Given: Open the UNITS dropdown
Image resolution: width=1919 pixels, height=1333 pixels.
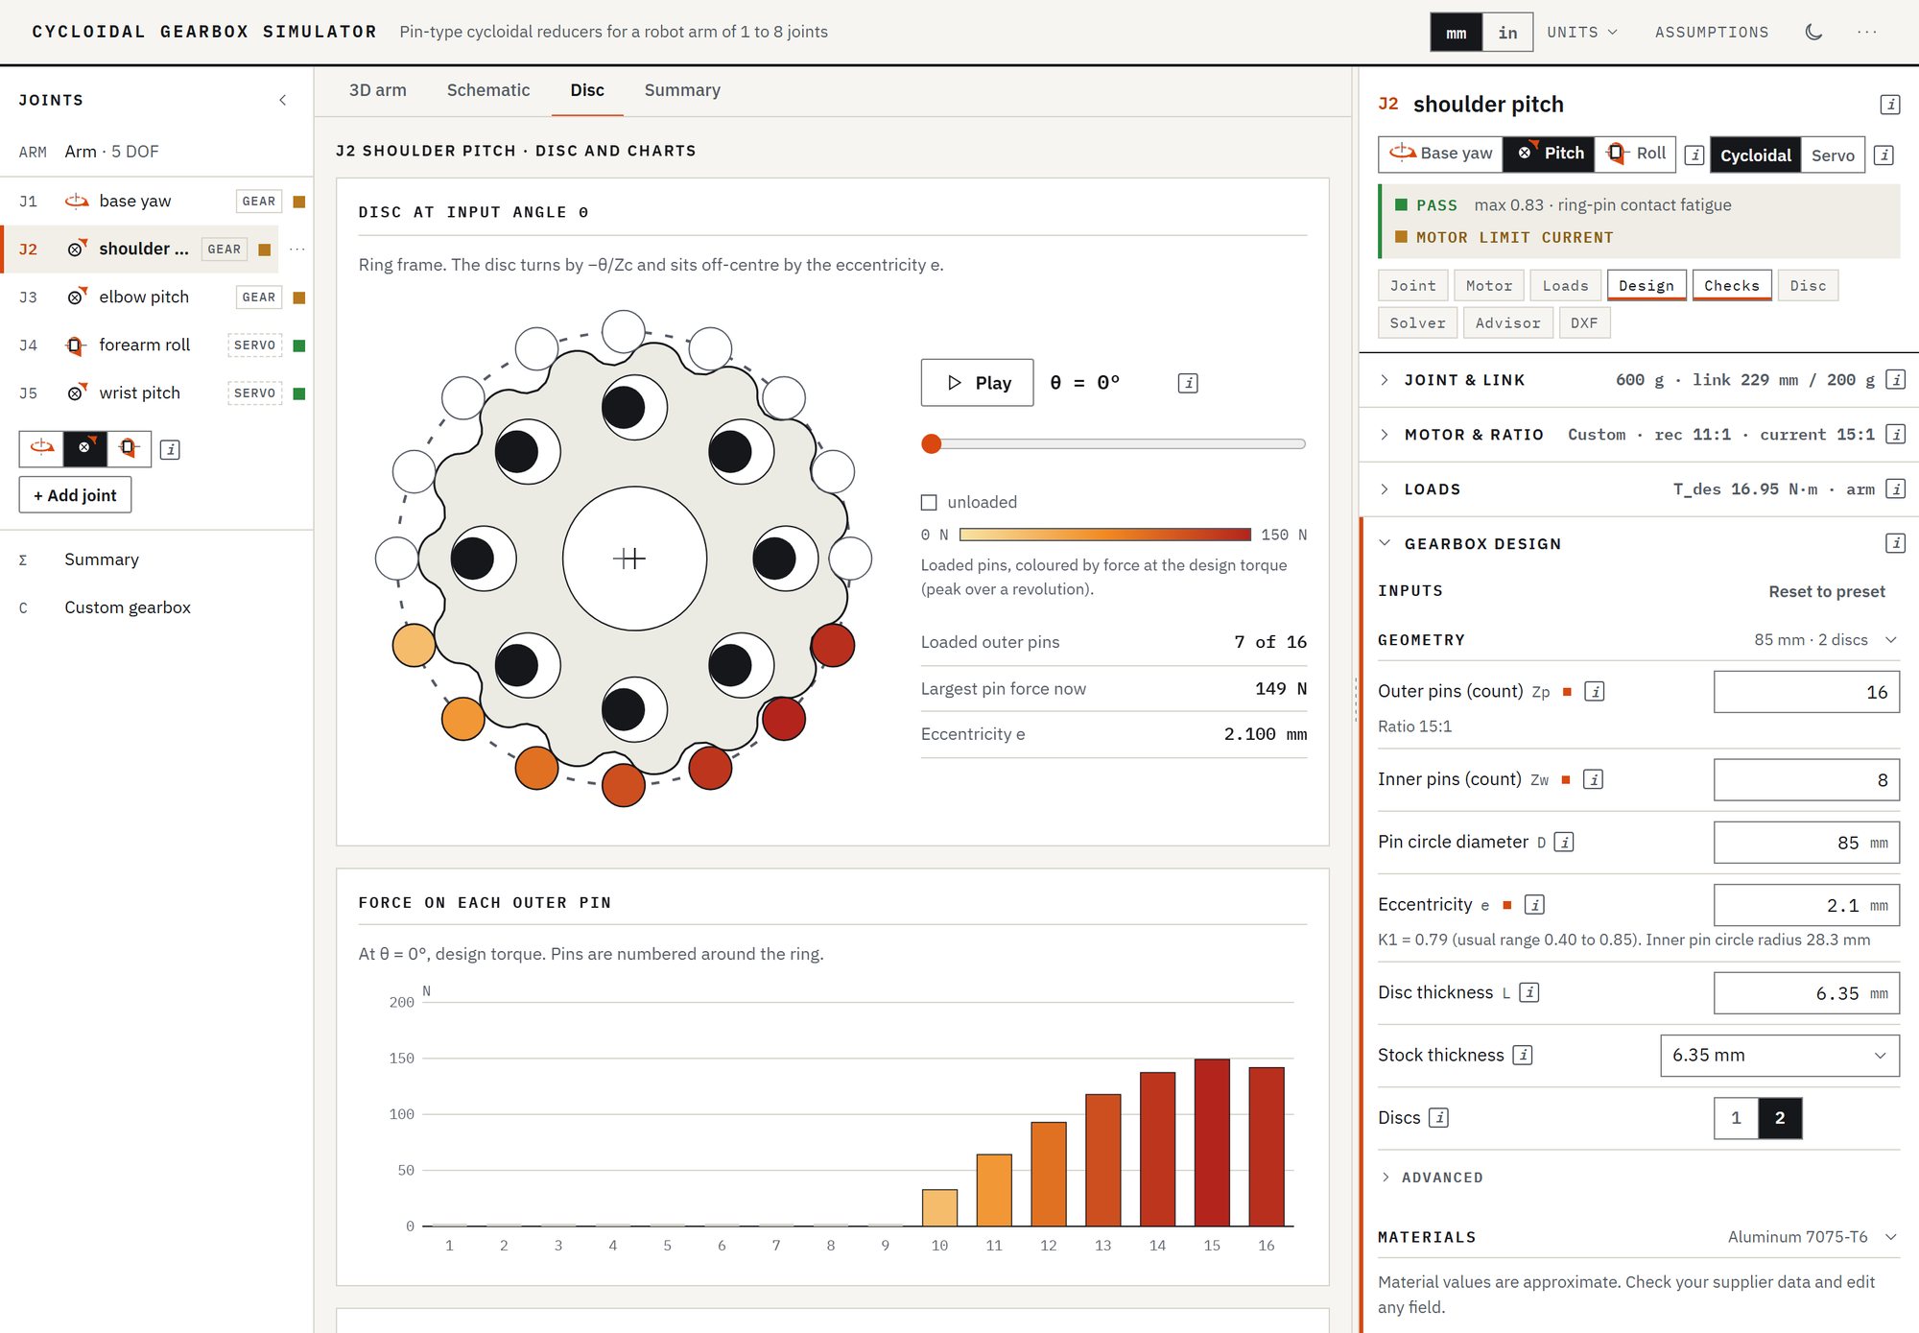Looking at the screenshot, I should (x=1582, y=33).
